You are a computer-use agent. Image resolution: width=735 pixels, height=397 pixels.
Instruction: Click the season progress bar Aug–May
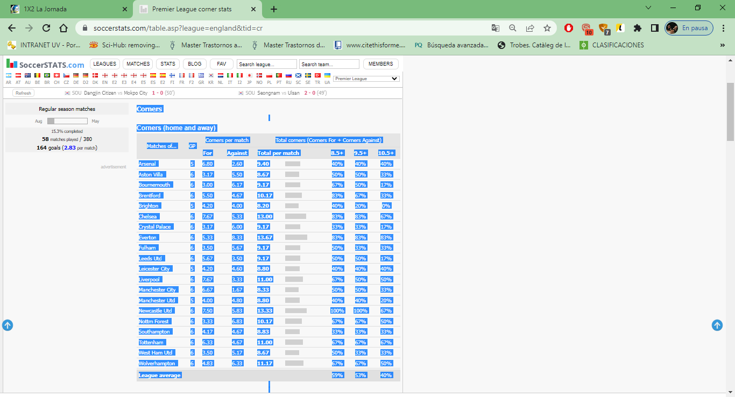click(67, 121)
